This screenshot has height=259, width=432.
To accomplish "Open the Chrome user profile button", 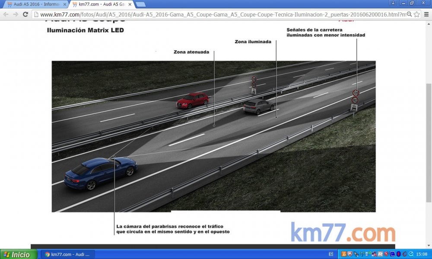I will point(393,3).
